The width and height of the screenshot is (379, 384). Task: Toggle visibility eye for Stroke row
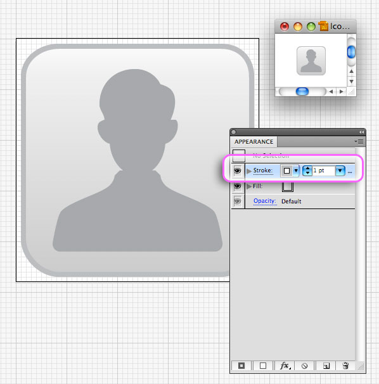[x=238, y=170]
